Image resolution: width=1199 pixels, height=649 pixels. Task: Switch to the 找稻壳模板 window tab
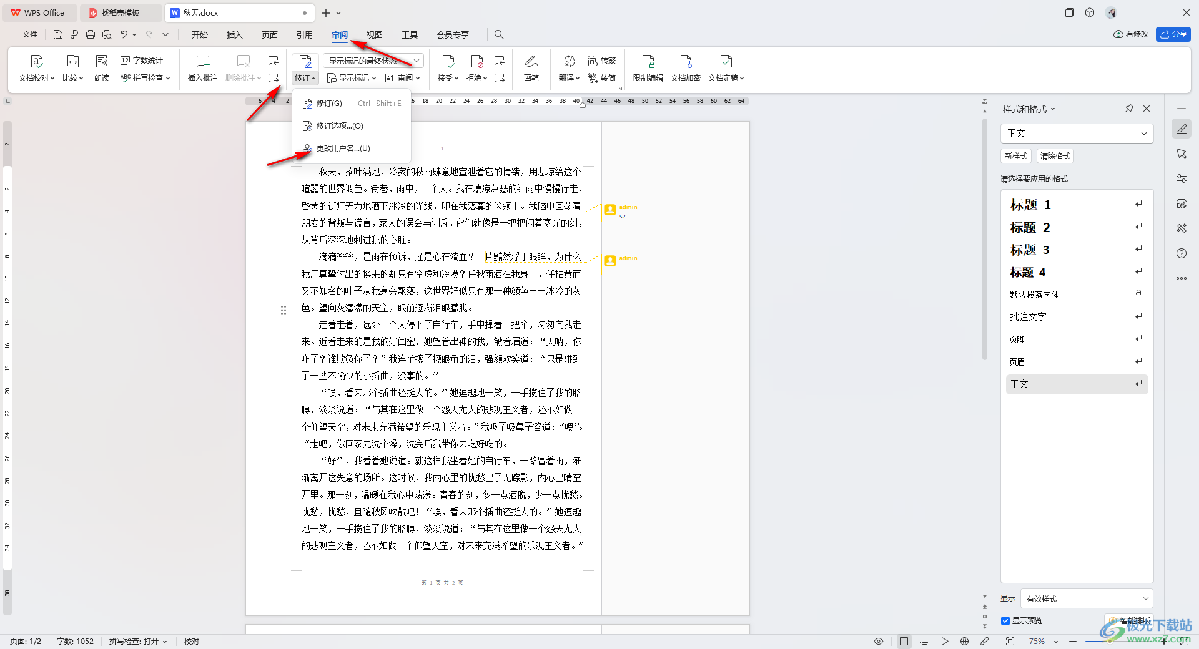click(121, 12)
